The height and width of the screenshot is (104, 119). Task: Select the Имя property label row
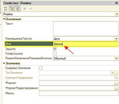tap(29, 44)
